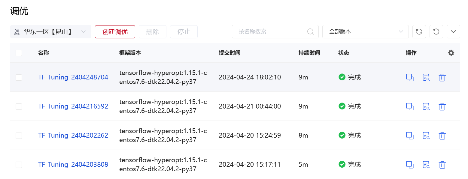
Task: Open table column settings gear
Action: [451, 53]
